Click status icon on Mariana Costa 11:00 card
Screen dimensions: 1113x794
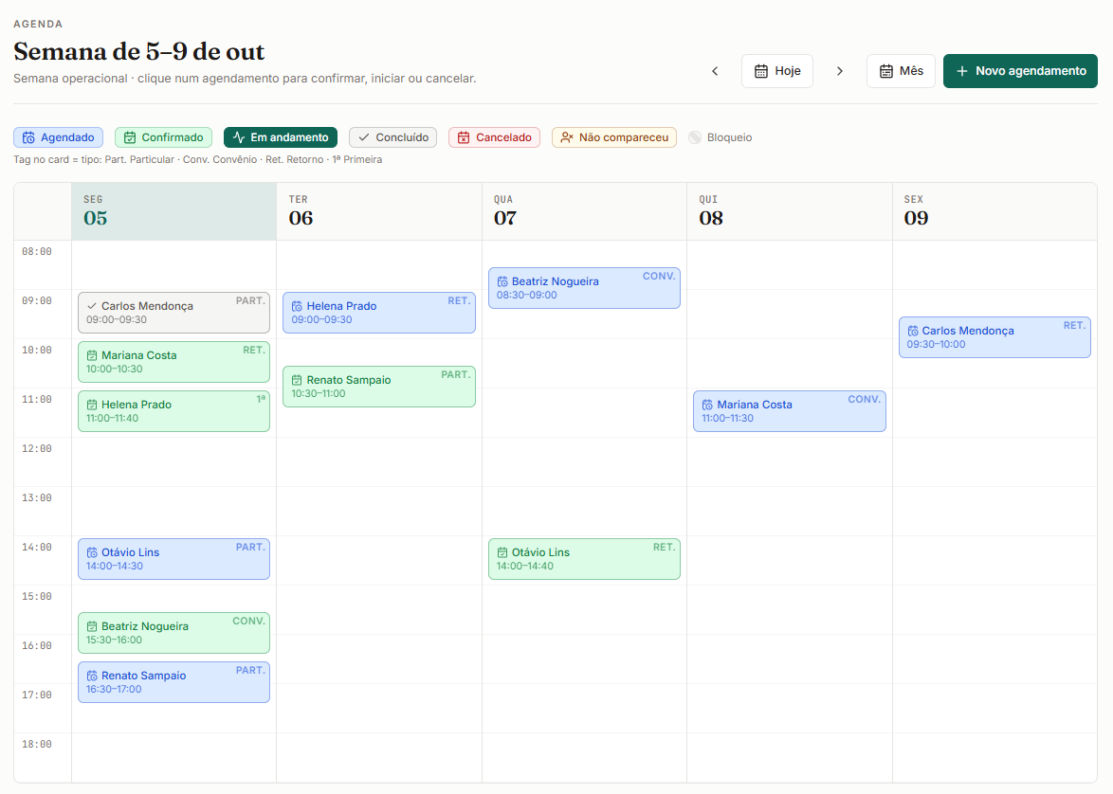point(707,406)
